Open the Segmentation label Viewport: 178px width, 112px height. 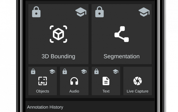coord(122,56)
